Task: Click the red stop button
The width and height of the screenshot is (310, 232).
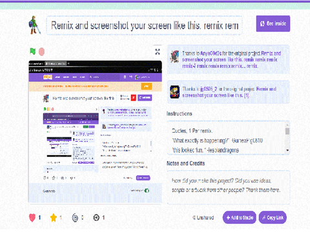Action: [41, 52]
